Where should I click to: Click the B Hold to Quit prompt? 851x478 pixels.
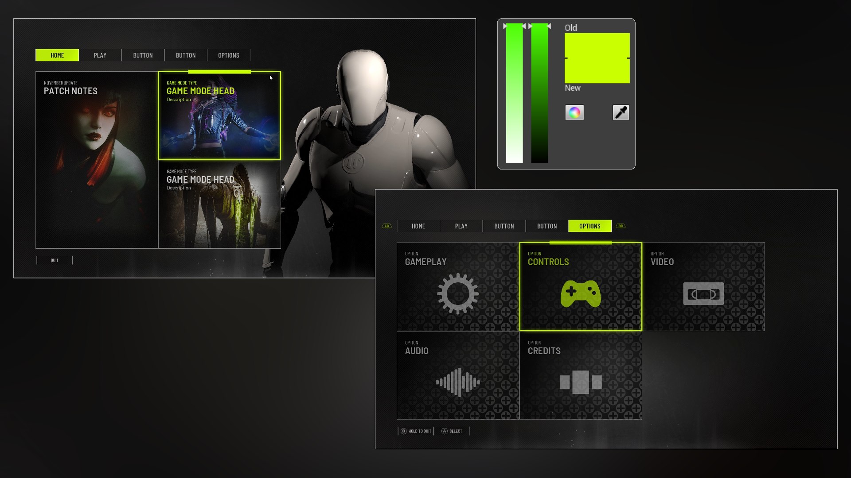coord(416,431)
